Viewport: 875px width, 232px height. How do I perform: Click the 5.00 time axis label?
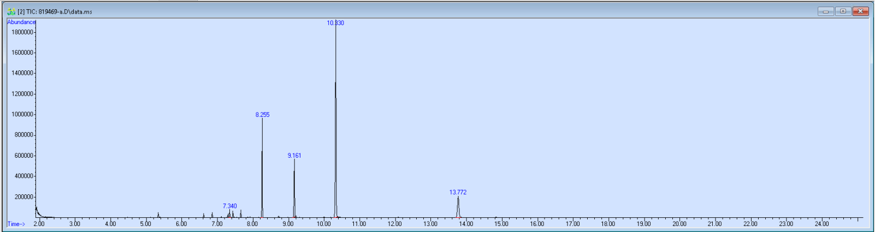point(146,224)
